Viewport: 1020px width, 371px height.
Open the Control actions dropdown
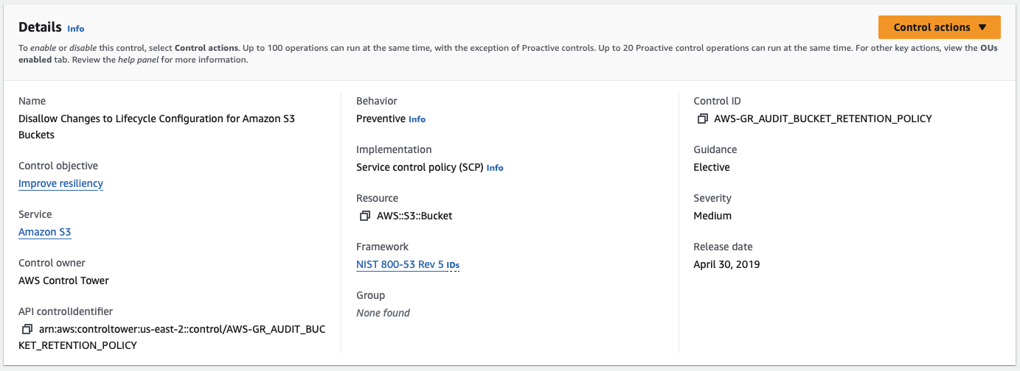939,27
